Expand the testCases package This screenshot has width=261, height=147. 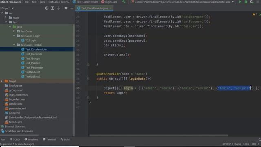[14, 31]
